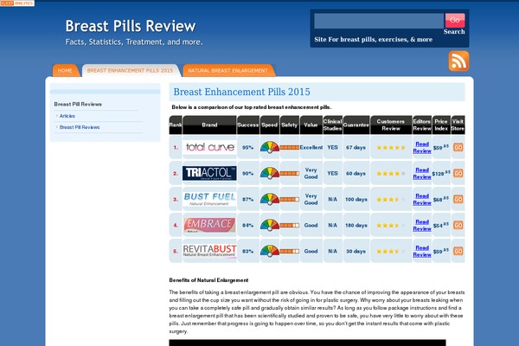The height and width of the screenshot is (346, 519).
Task: Click the Brand column header
Action: [x=209, y=125]
